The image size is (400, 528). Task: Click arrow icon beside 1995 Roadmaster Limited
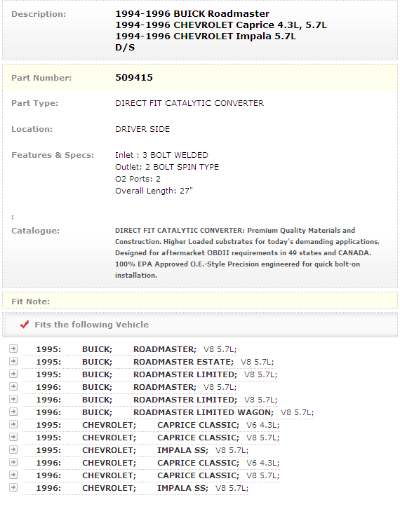point(13,374)
